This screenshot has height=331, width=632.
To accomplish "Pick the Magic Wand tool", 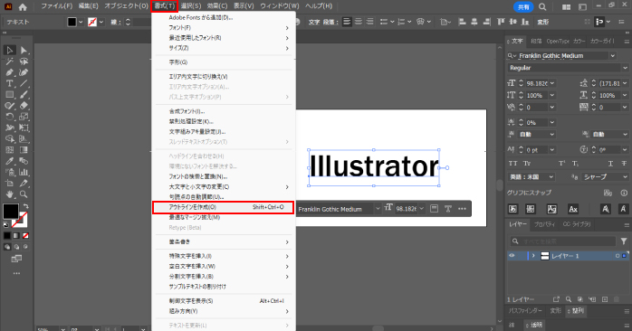I will click(x=10, y=61).
